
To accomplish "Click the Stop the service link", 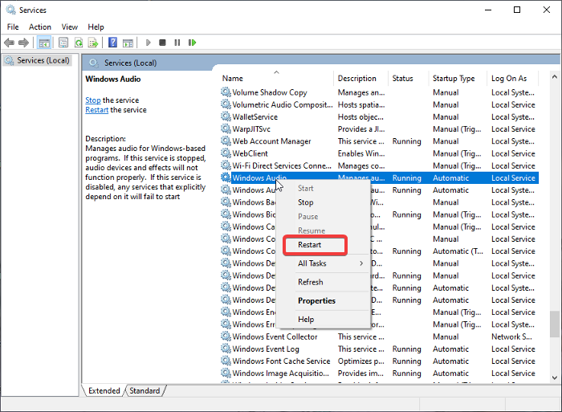I will click(x=93, y=100).
